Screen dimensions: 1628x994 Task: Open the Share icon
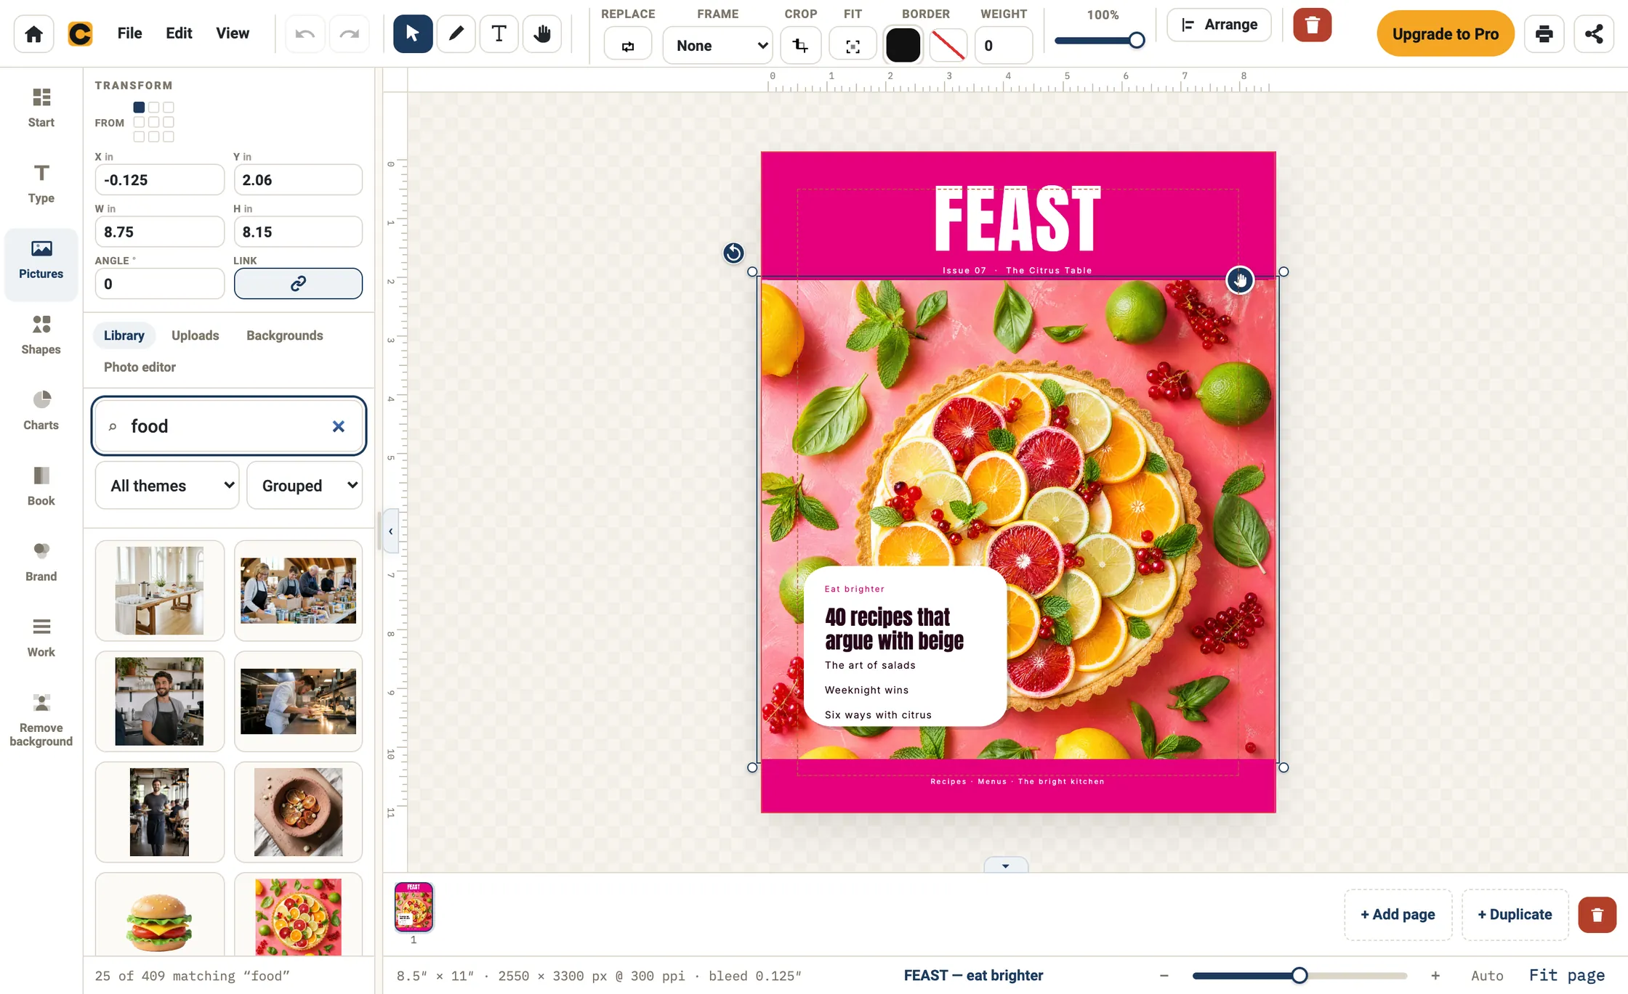click(x=1594, y=33)
